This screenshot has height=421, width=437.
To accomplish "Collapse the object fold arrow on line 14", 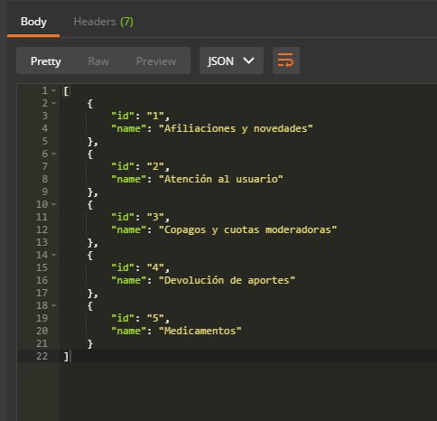I will [53, 255].
